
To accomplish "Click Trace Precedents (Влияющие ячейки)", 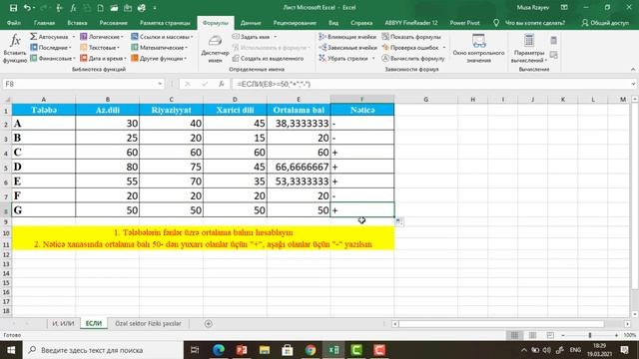I will point(347,37).
